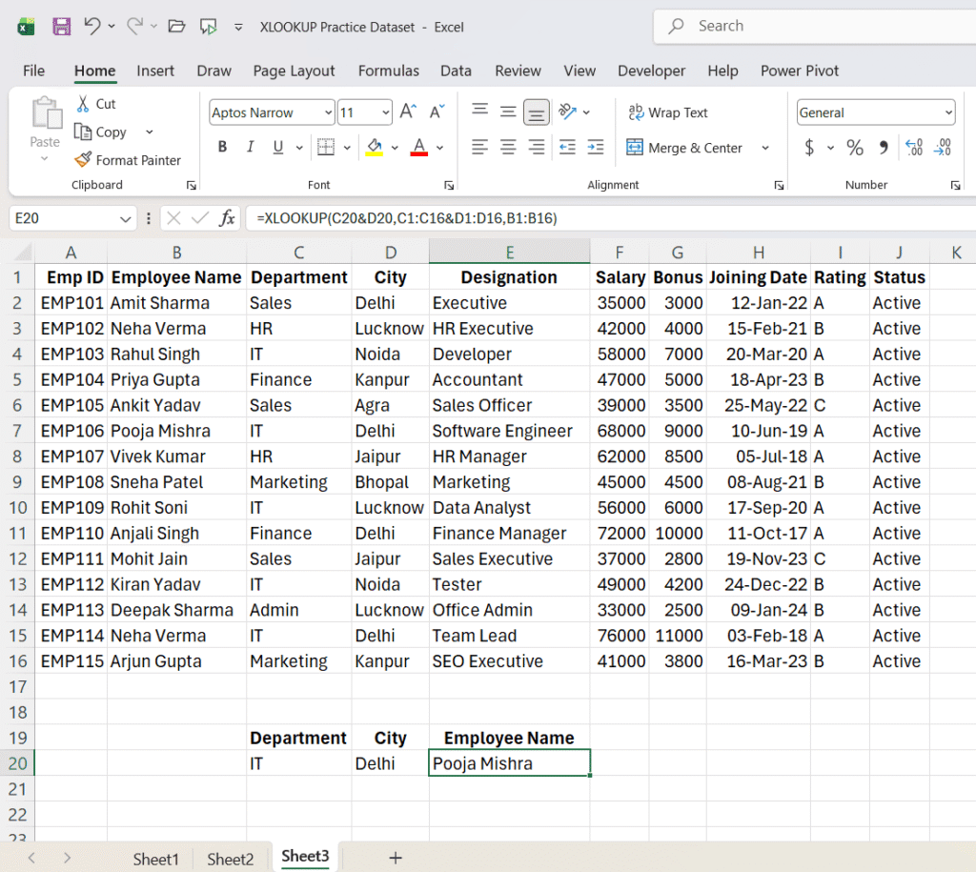Apply the red font color A
Image resolution: width=976 pixels, height=872 pixels.
coord(419,147)
